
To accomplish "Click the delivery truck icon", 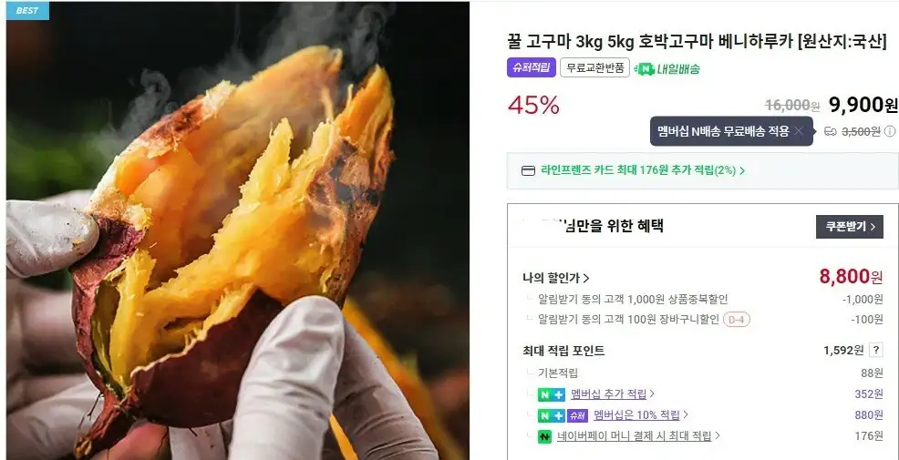I will tap(830, 131).
